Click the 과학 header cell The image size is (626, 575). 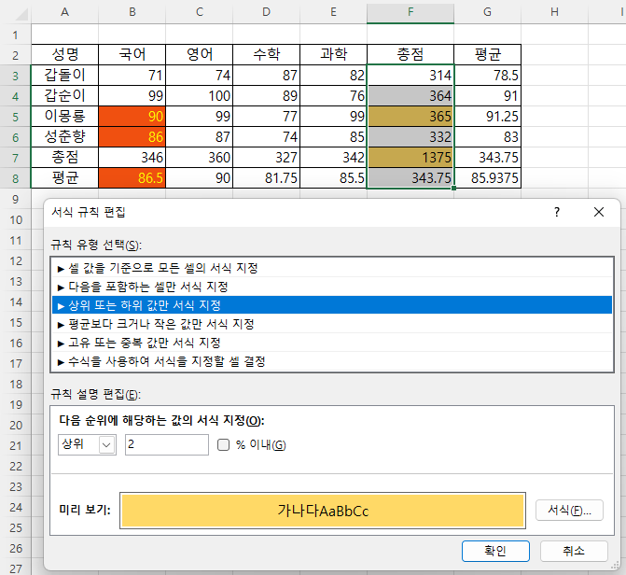(x=333, y=54)
